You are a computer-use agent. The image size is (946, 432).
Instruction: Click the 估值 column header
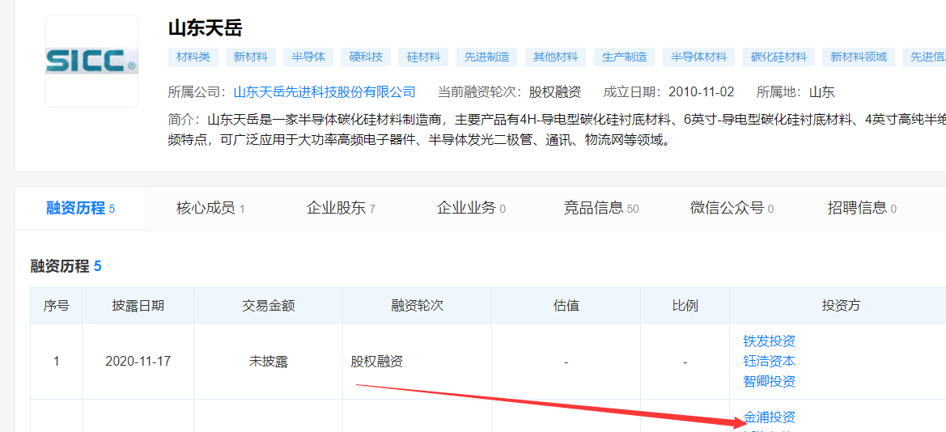pos(566,305)
